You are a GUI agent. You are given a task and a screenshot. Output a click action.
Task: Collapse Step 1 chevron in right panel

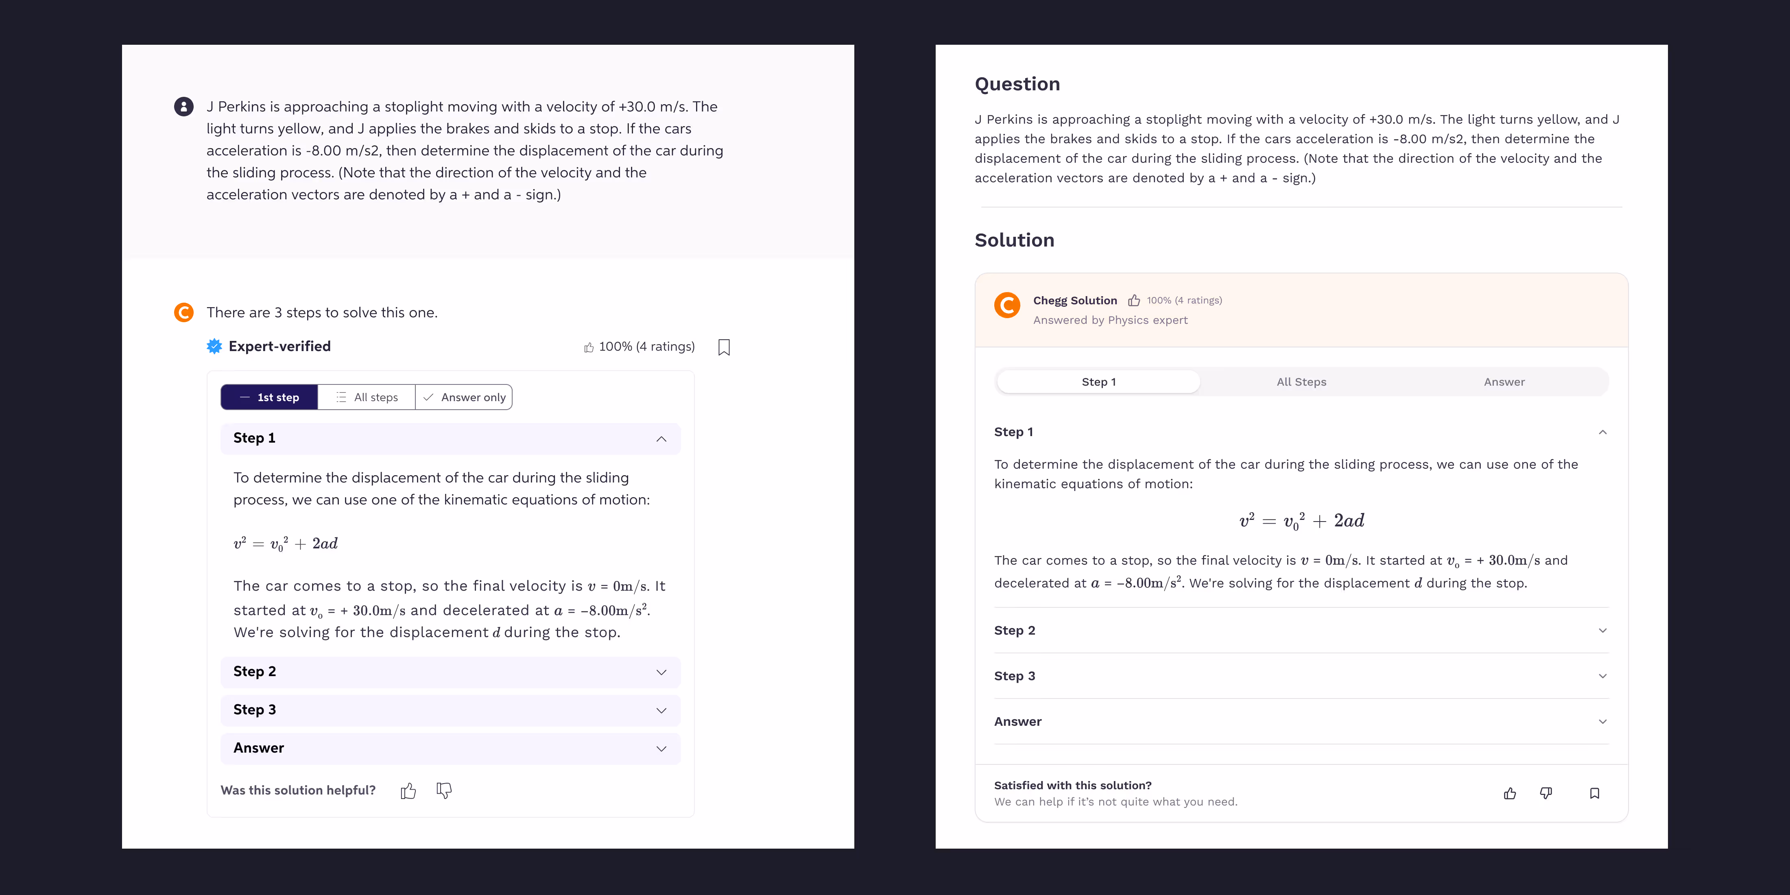tap(1603, 432)
